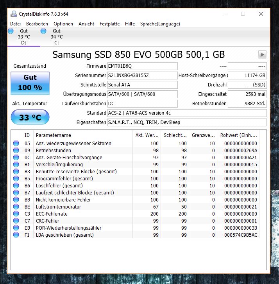Viewport: 279px width, 284px height.
Task: Click the Rohwert (Einh.... column header
Action: pos(238,135)
